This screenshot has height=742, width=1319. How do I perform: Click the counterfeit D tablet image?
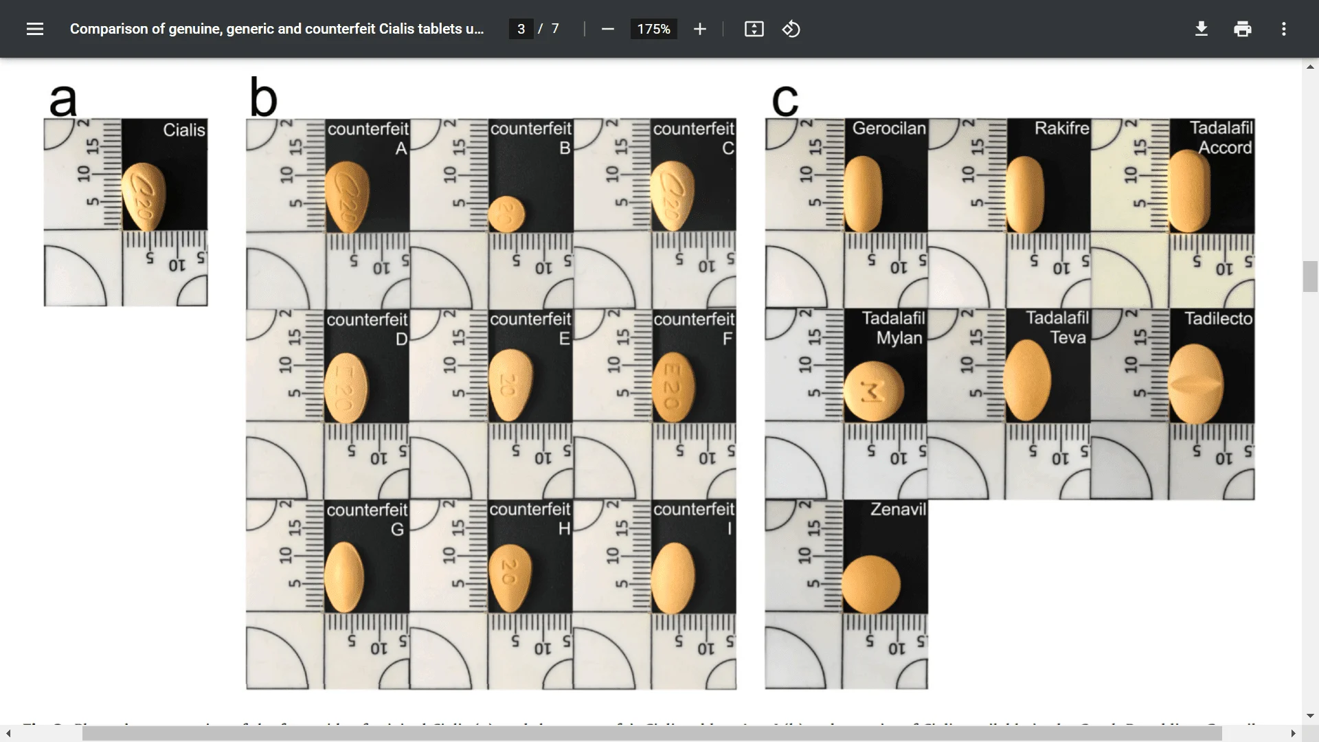tap(346, 387)
